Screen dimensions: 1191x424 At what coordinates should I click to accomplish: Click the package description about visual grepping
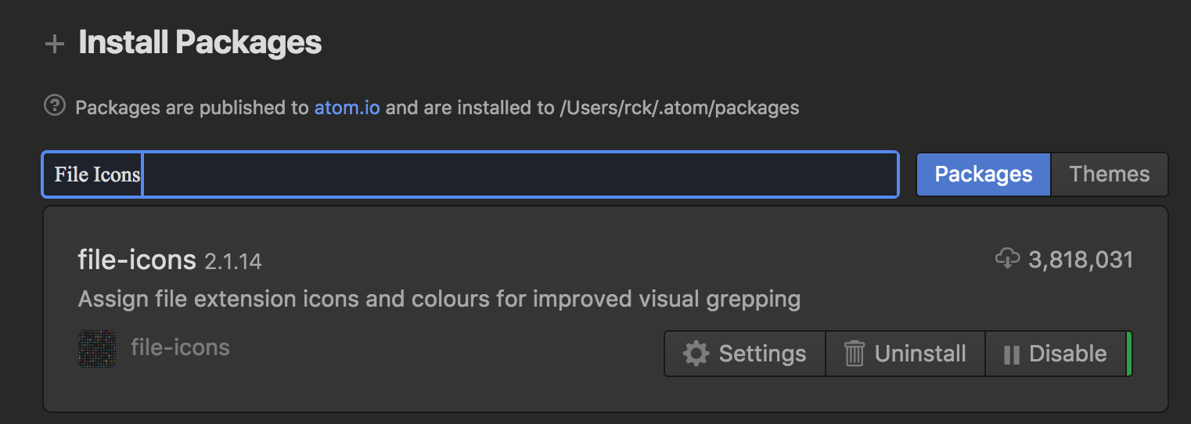439,299
